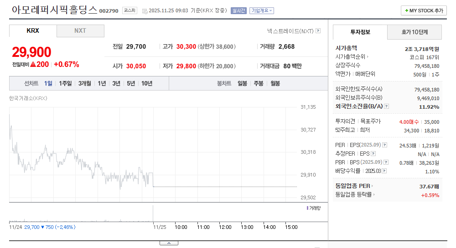
Task: Click the 코스피 market badge
Action: 130,11
